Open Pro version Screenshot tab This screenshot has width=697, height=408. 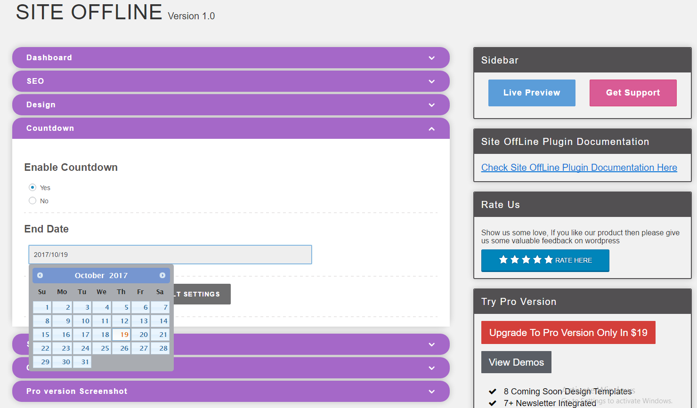231,391
